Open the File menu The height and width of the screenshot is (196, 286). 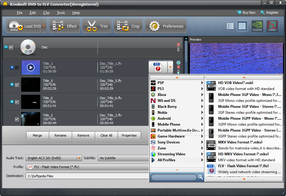pyautogui.click(x=20, y=13)
